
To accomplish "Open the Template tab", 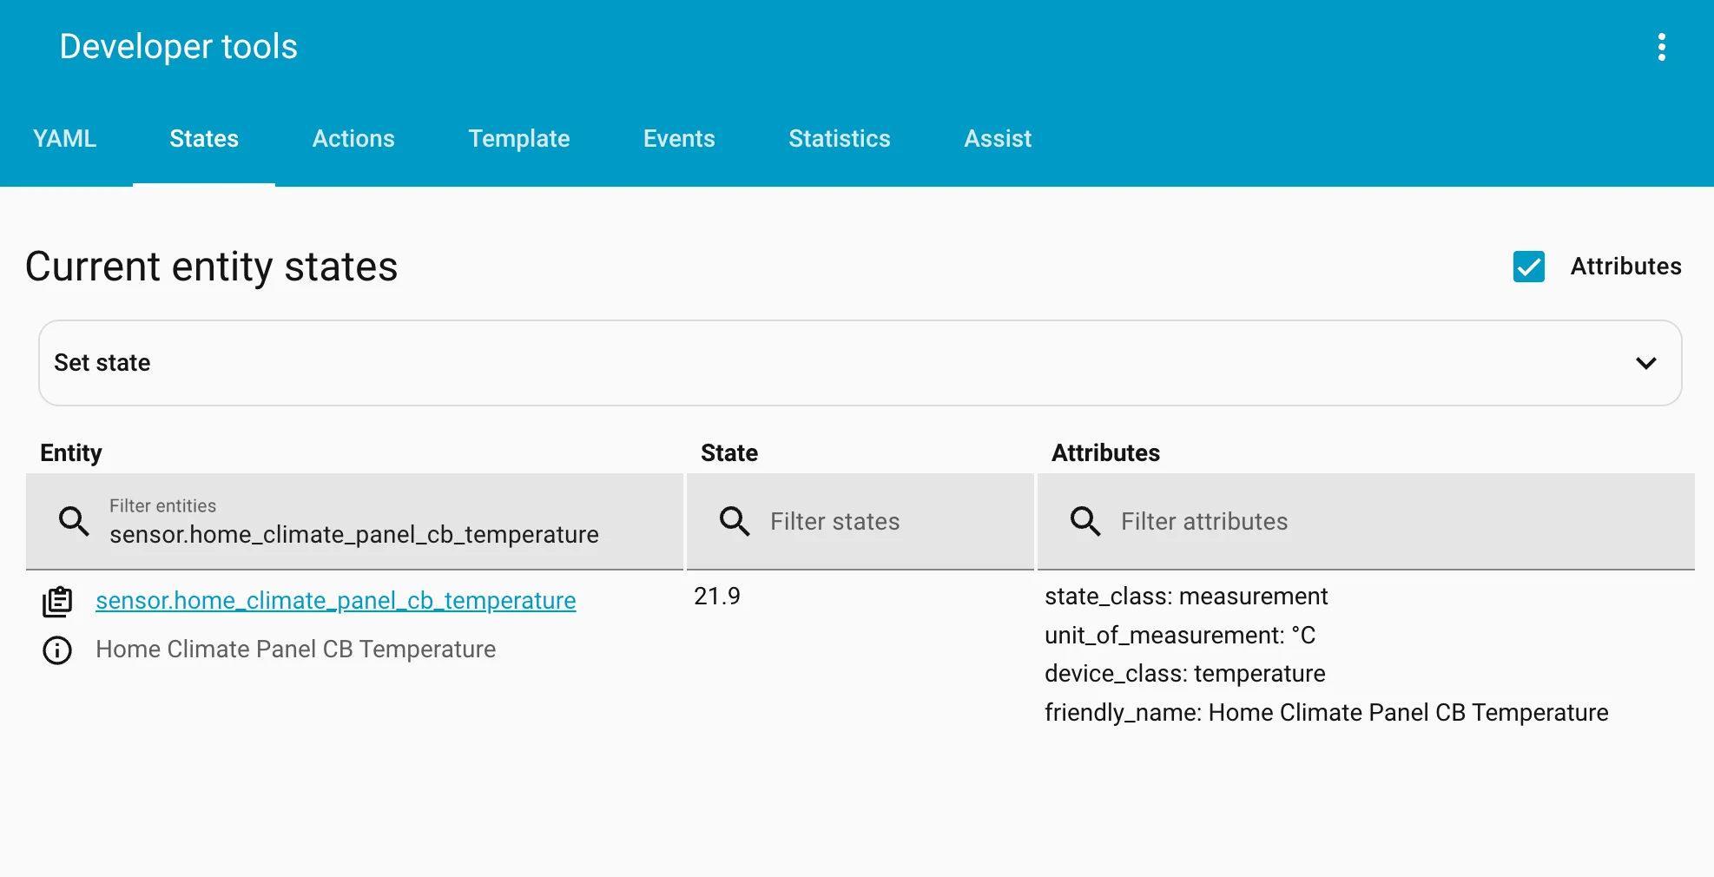I will tap(519, 139).
